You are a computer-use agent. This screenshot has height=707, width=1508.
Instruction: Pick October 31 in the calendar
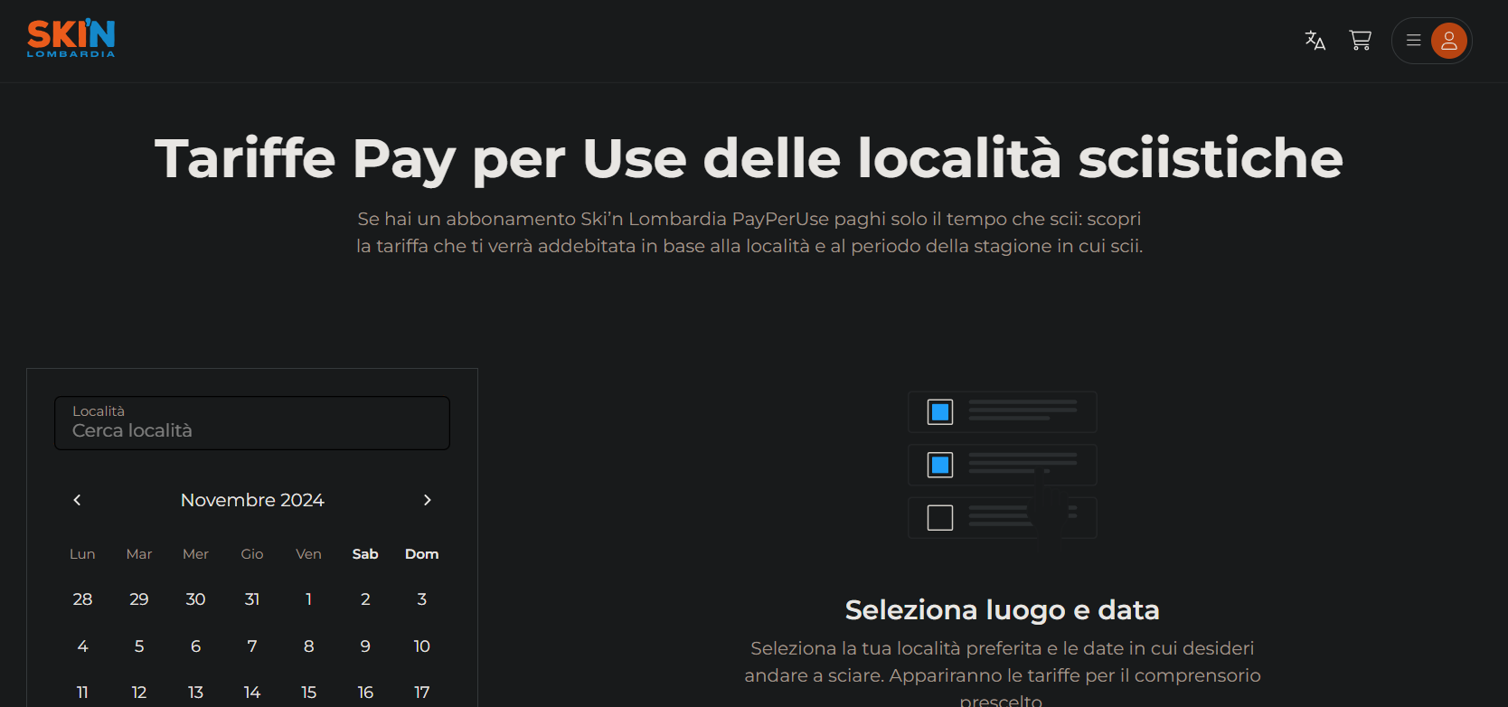252,599
